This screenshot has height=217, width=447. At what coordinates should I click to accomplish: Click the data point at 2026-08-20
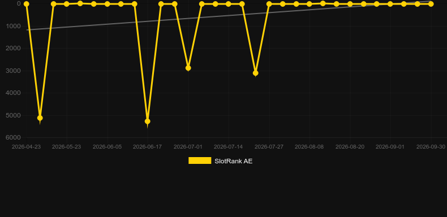350,4
